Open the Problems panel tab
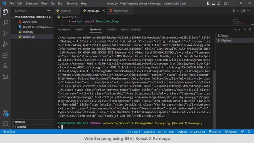254x143 pixels. click(64, 29)
